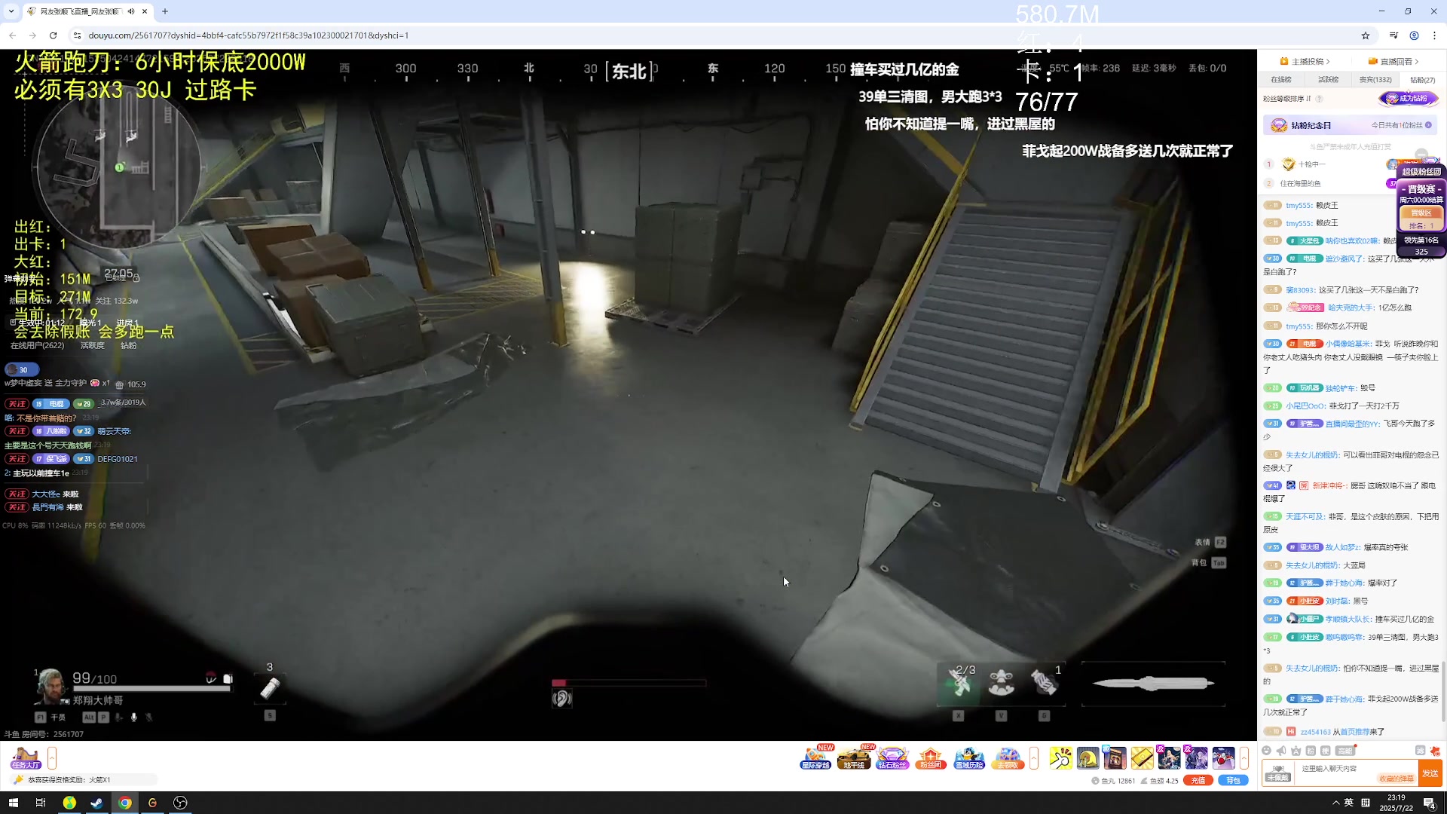Open the Chrome profile icon

tap(1414, 35)
